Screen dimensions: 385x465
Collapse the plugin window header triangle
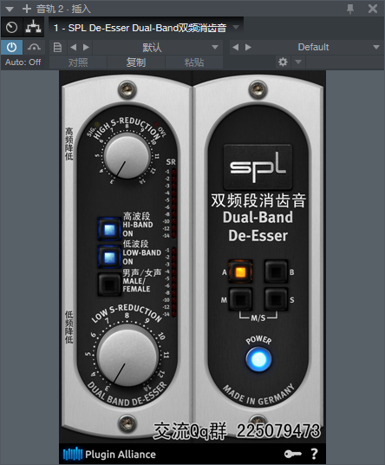(10, 10)
